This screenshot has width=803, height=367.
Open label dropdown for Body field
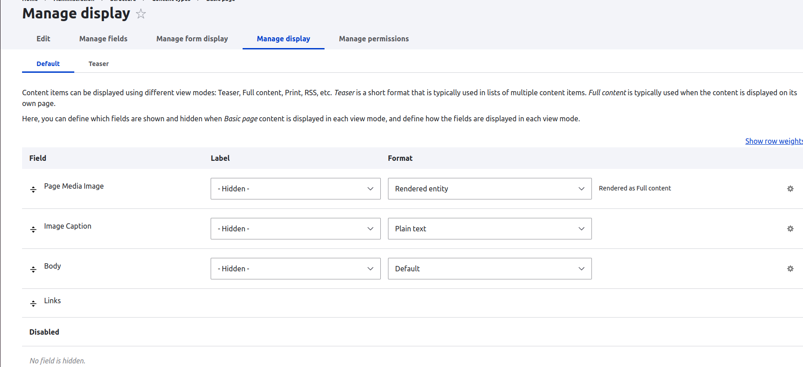(296, 269)
